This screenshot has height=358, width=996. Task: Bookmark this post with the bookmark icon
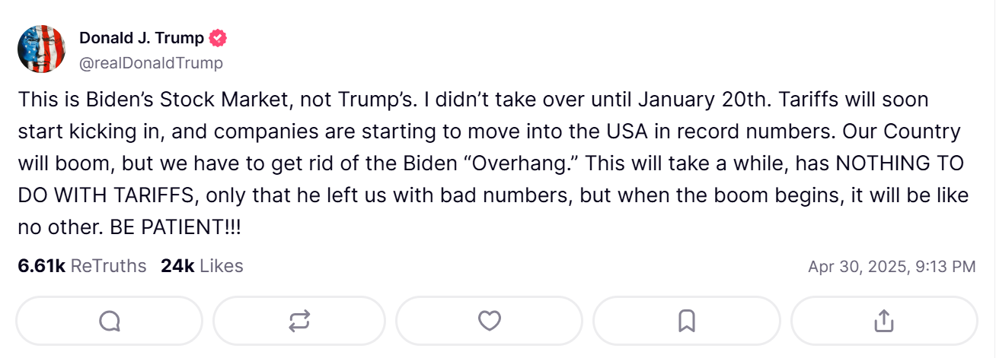[686, 322]
